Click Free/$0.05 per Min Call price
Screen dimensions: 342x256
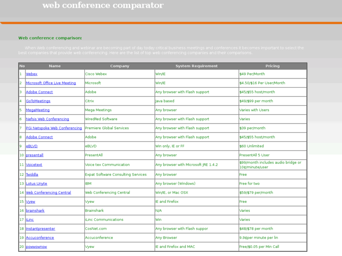click(x=273, y=247)
